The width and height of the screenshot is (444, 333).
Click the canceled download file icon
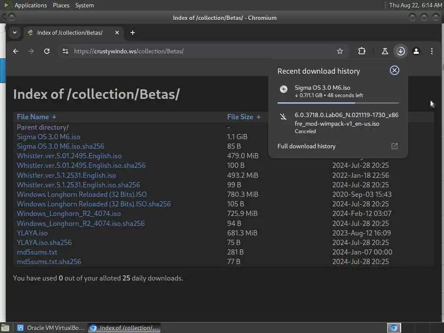click(283, 116)
